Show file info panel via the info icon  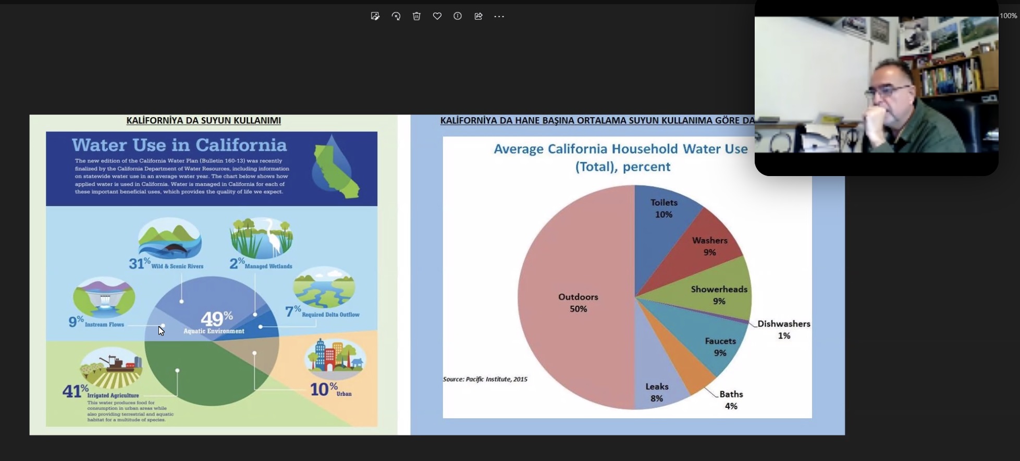click(458, 16)
